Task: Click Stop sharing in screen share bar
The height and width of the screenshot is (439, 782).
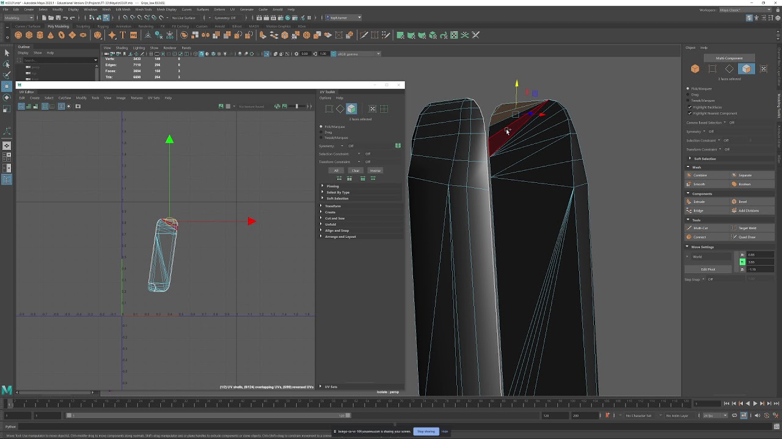Action: point(426,432)
